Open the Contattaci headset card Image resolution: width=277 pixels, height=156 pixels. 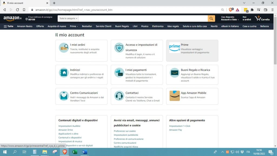click(x=137, y=96)
